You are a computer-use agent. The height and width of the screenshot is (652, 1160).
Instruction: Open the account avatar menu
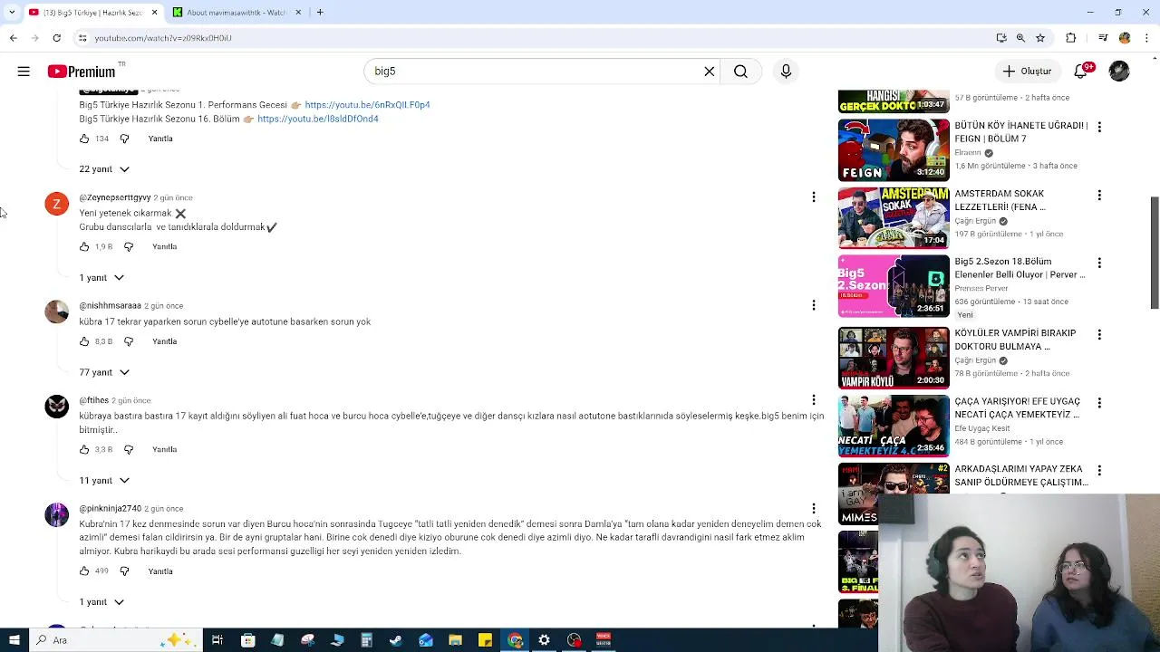1119,72
